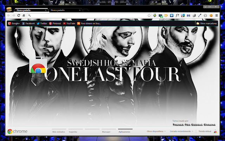The image size is (225, 141).
Task: Open the Google+ bookmark
Action: click(x=14, y=24)
